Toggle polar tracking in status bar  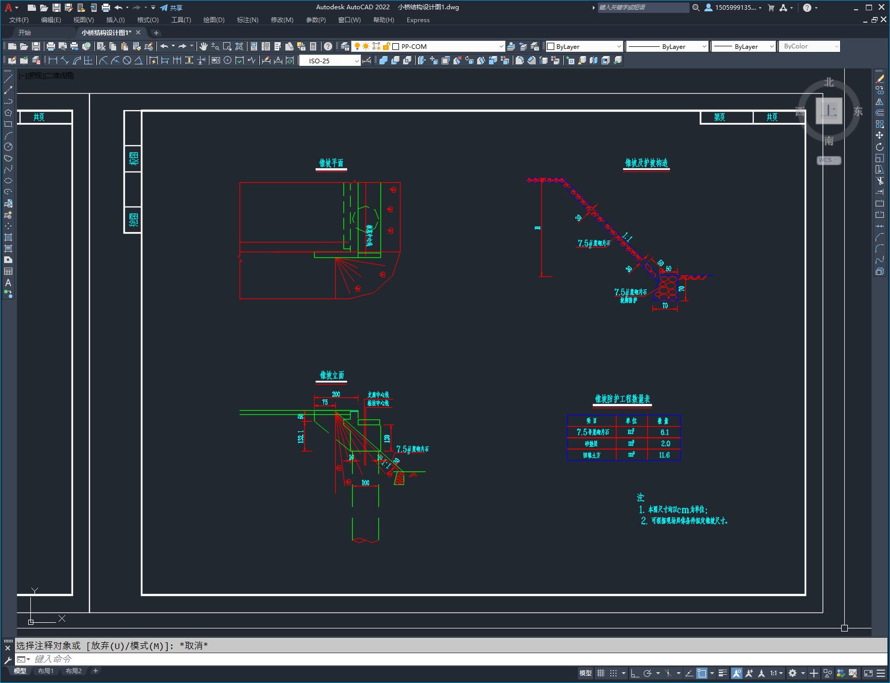[x=647, y=673]
